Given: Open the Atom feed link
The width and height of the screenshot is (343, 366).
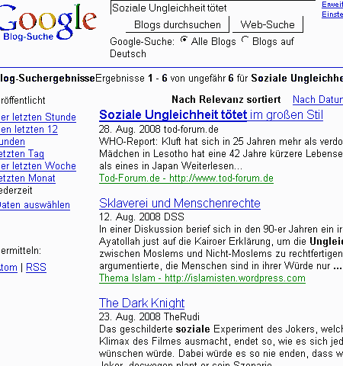Looking at the screenshot, I should tap(8, 268).
